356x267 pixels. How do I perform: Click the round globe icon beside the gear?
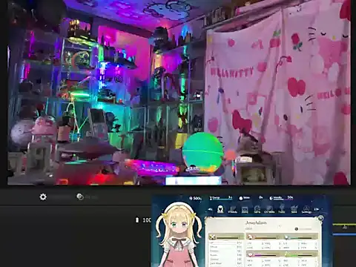pos(79,197)
